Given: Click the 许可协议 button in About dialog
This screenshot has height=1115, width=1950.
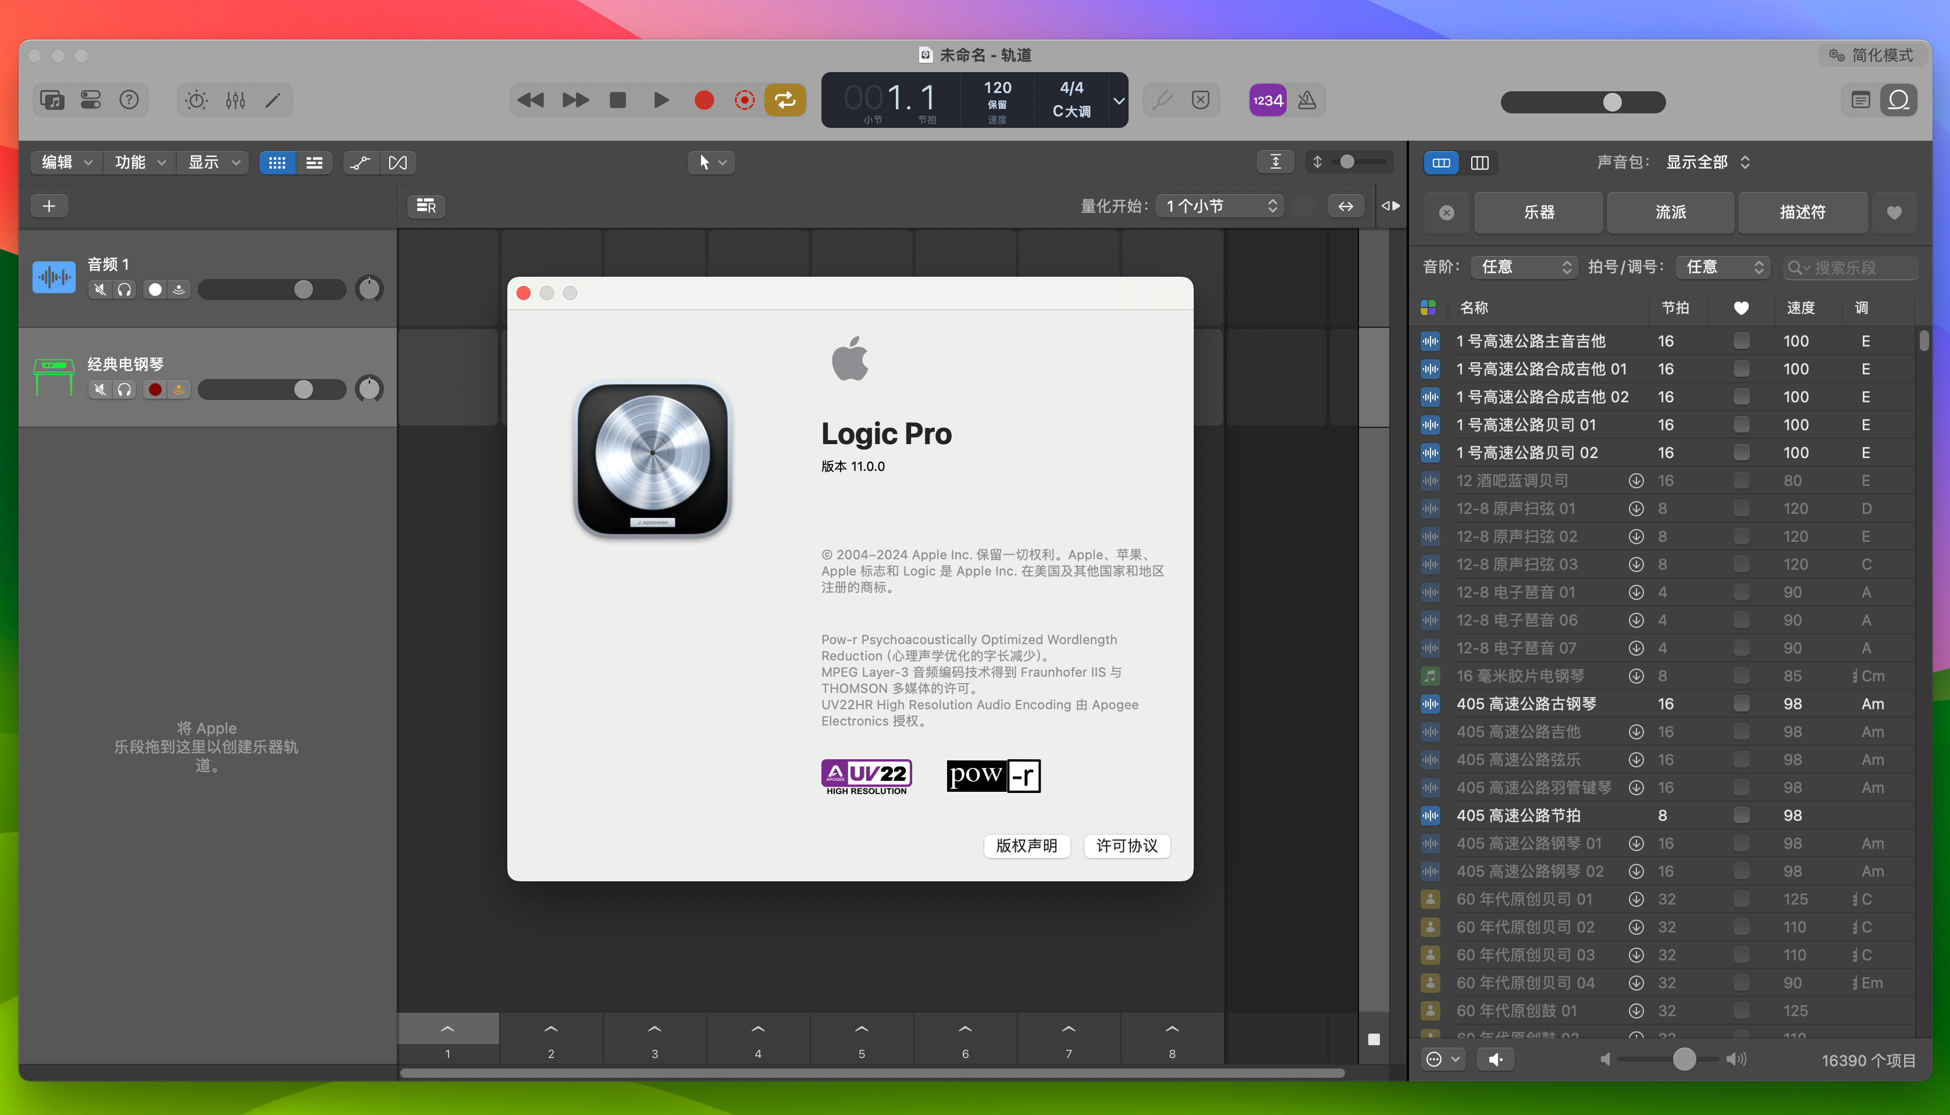Looking at the screenshot, I should (1126, 846).
